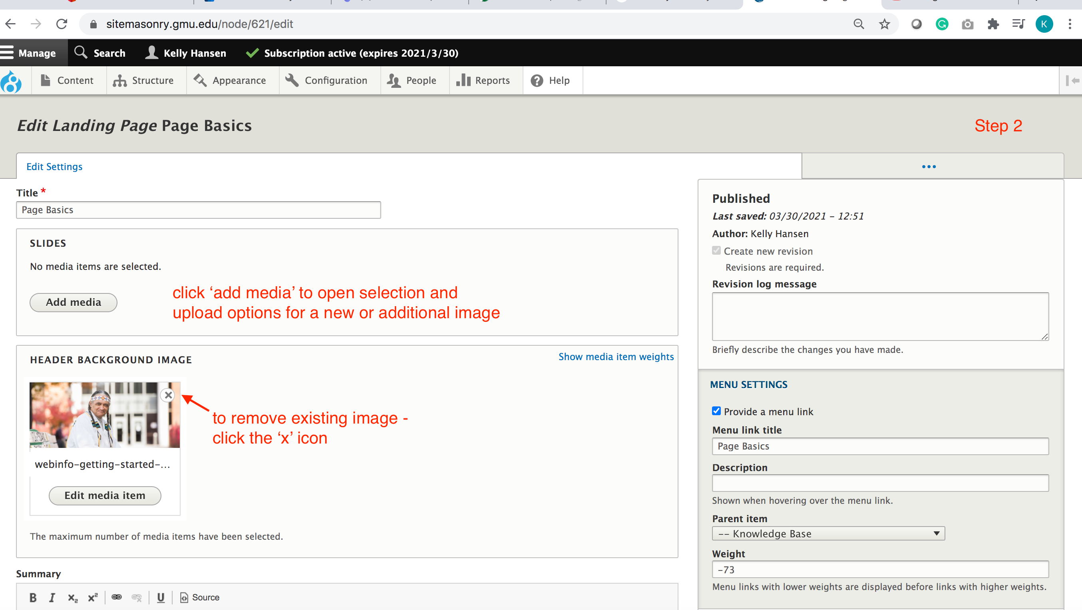Screen dimensions: 1082x610
Task: Toggle Underline formatting in editor
Action: pyautogui.click(x=161, y=597)
